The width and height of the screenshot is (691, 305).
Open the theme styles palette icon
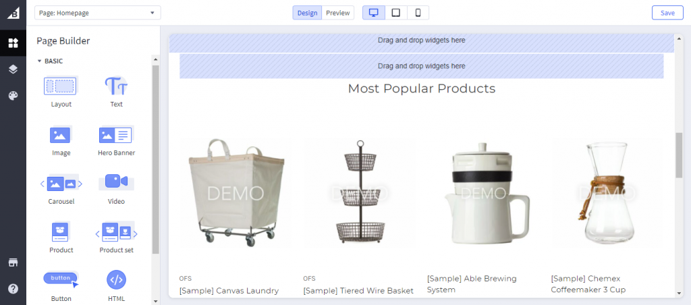[13, 96]
